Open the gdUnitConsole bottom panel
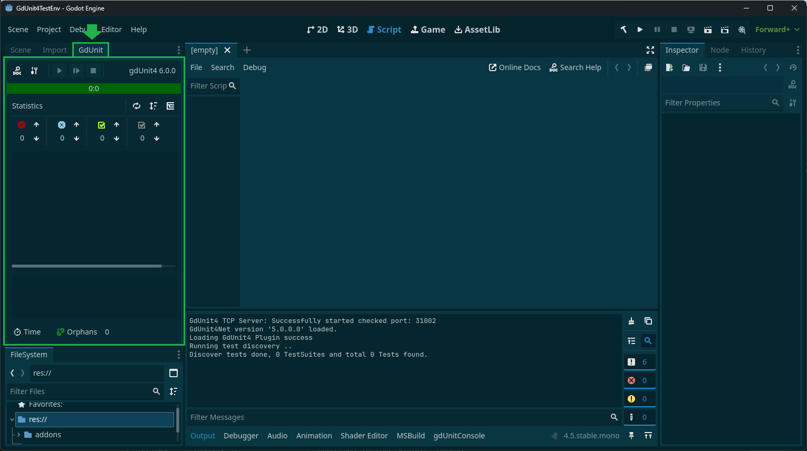The width and height of the screenshot is (807, 451). coord(459,436)
